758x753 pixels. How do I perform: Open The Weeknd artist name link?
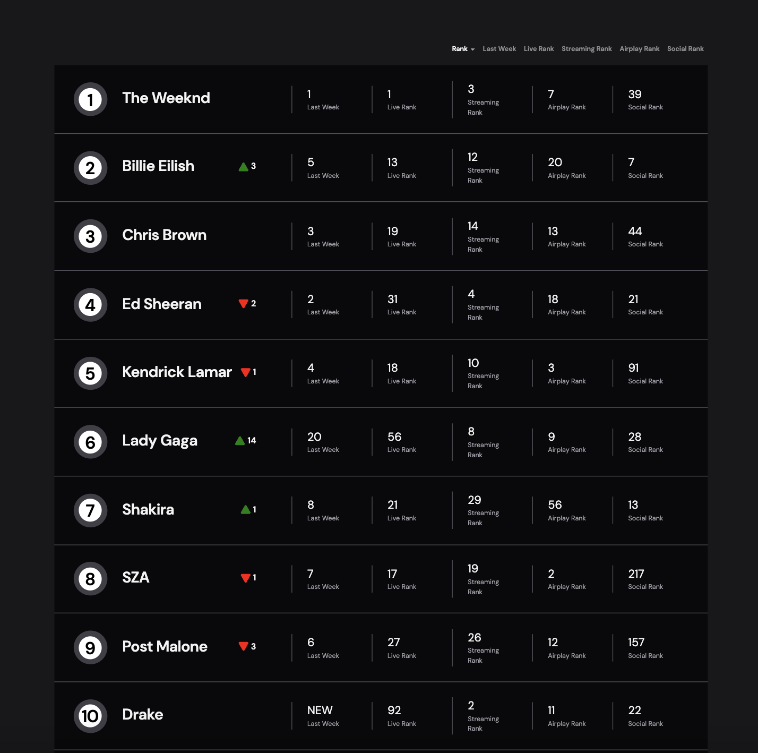point(166,98)
